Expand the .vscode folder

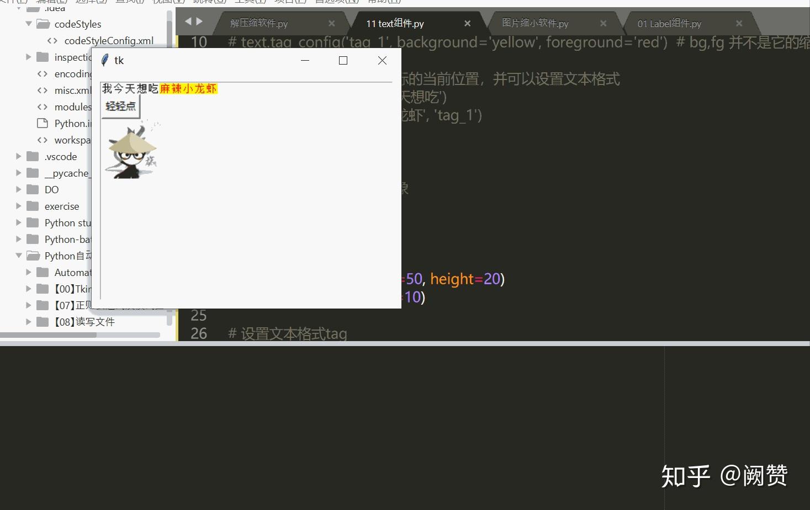(18, 156)
